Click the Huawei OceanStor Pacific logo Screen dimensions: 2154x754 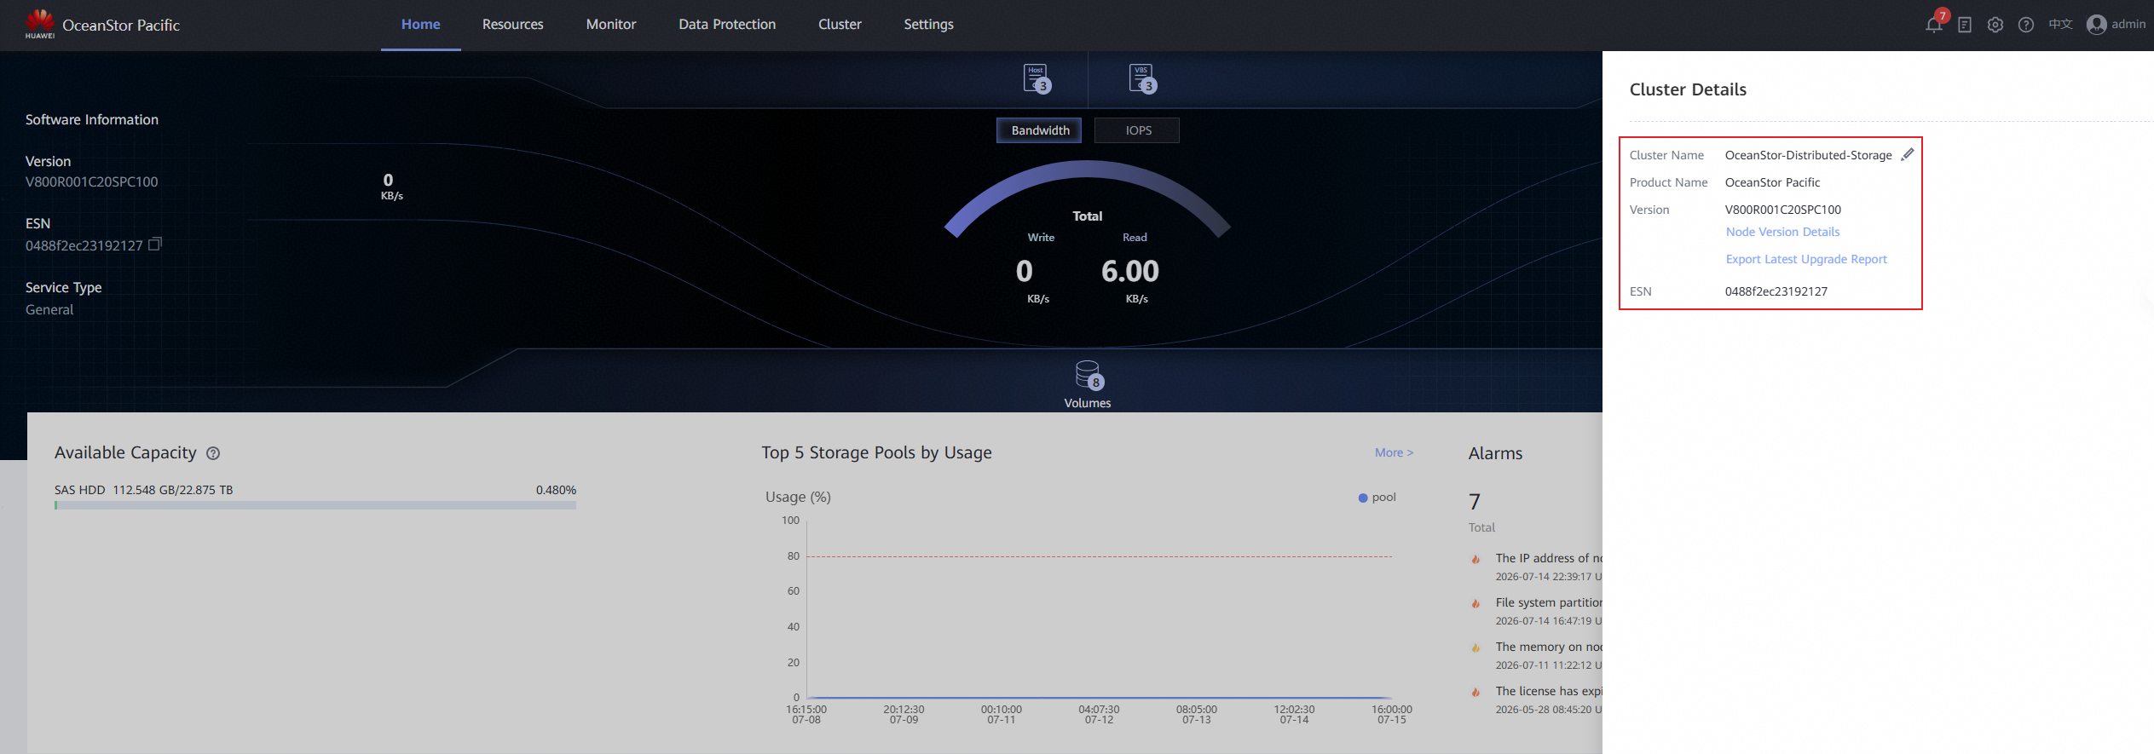(102, 25)
